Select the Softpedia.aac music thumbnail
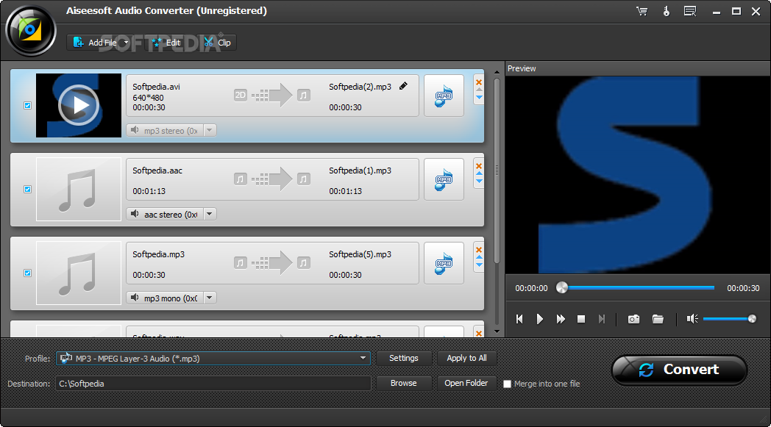This screenshot has width=771, height=427. pyautogui.click(x=79, y=189)
